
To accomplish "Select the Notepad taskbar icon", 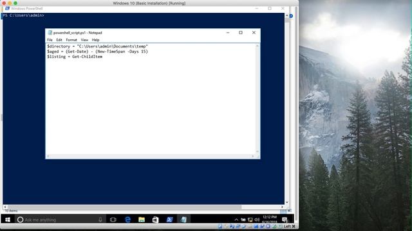I will (183, 219).
